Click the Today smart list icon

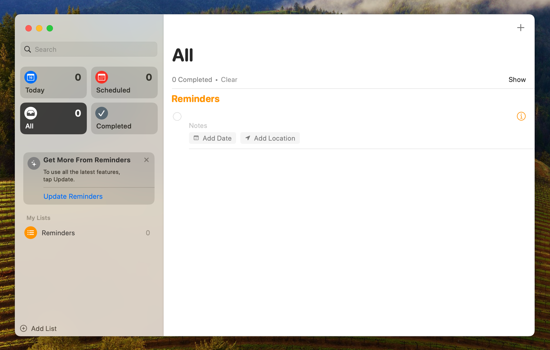(31, 77)
